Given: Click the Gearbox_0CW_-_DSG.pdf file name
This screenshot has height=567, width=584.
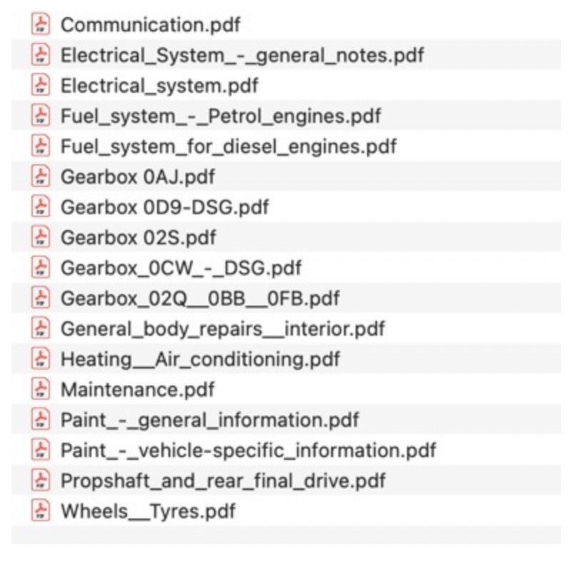Looking at the screenshot, I should [x=181, y=268].
